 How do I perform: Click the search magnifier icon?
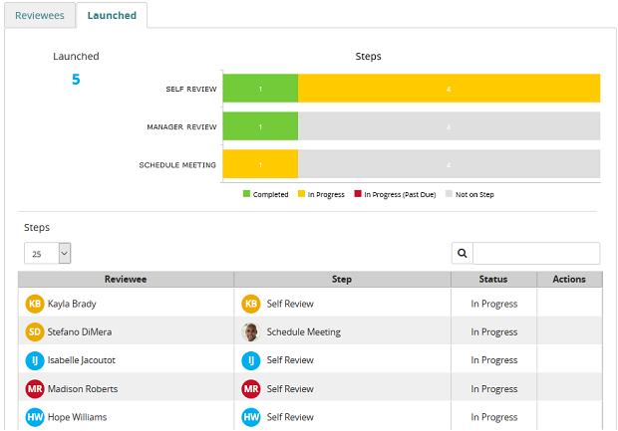pyautogui.click(x=463, y=253)
